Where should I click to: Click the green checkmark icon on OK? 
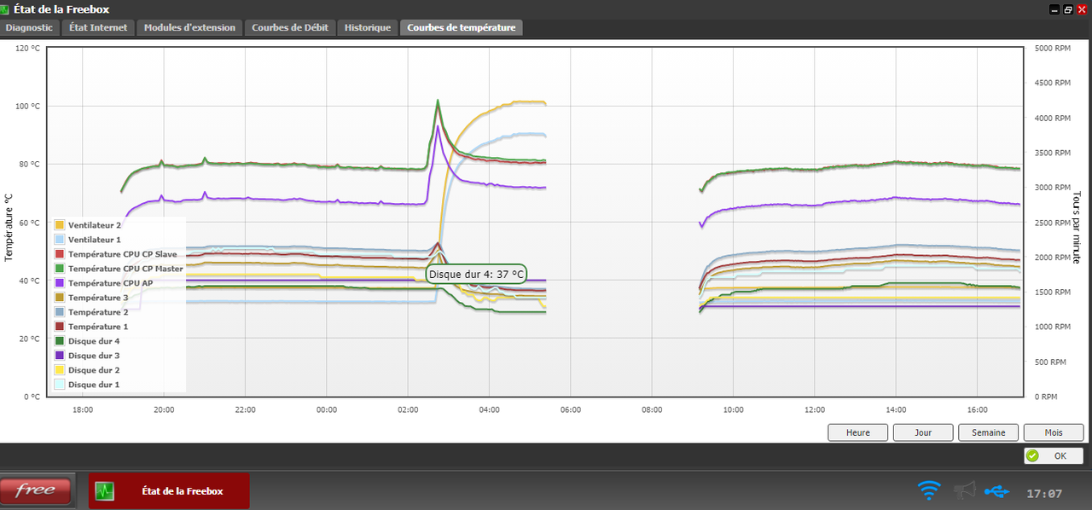pyautogui.click(x=1033, y=455)
